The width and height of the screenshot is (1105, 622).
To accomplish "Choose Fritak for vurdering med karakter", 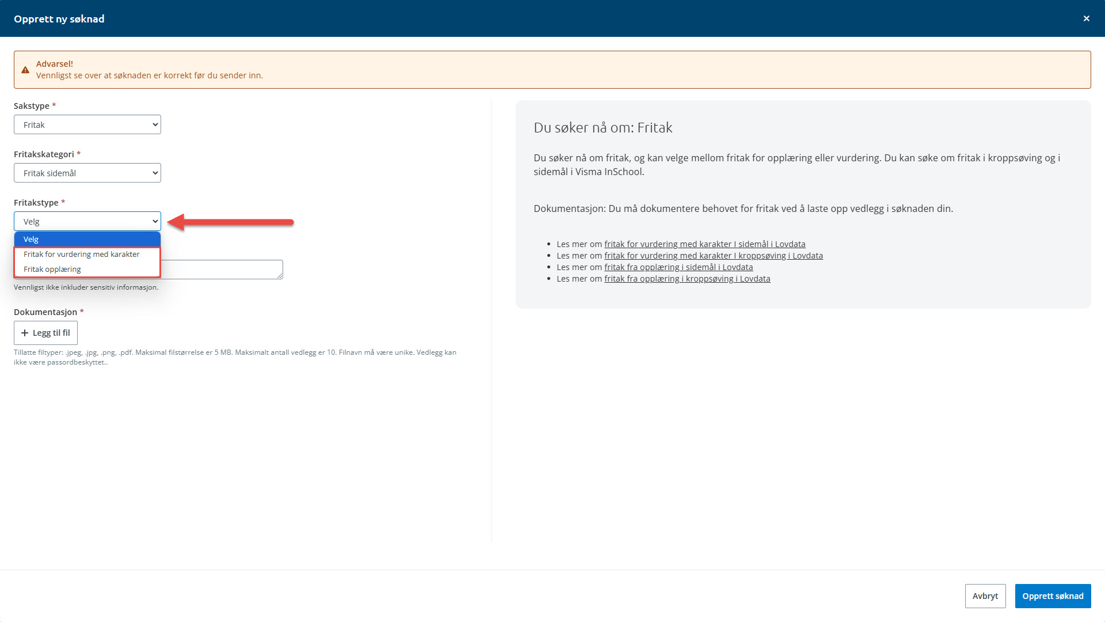I will pos(82,254).
